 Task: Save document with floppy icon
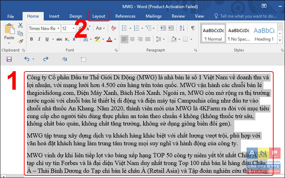click(x=9, y=59)
